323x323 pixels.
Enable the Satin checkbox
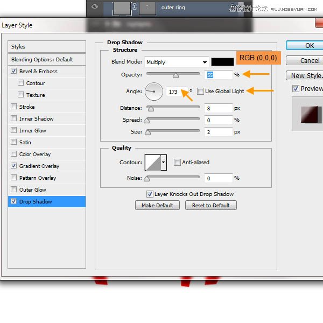point(14,142)
